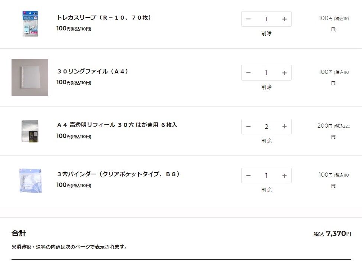Open ３穴バインダー（クリアポケットタイプ、Ｂ８） title
The height and width of the screenshot is (269, 362).
118,174
